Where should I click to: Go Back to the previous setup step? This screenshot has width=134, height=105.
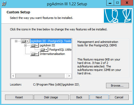pos(79,97)
